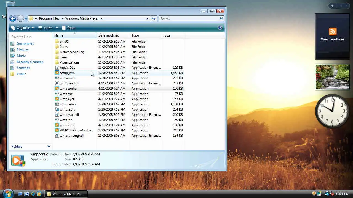Click the Back navigation arrow
Screen dimensions: 353x198
13,18
